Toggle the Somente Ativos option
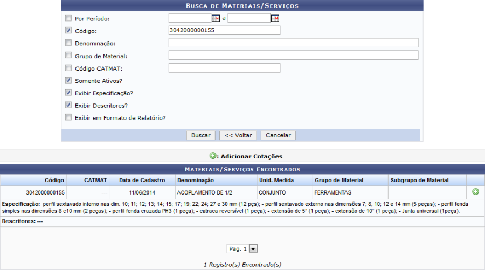Viewport: 485px width, 270px height. click(x=68, y=80)
